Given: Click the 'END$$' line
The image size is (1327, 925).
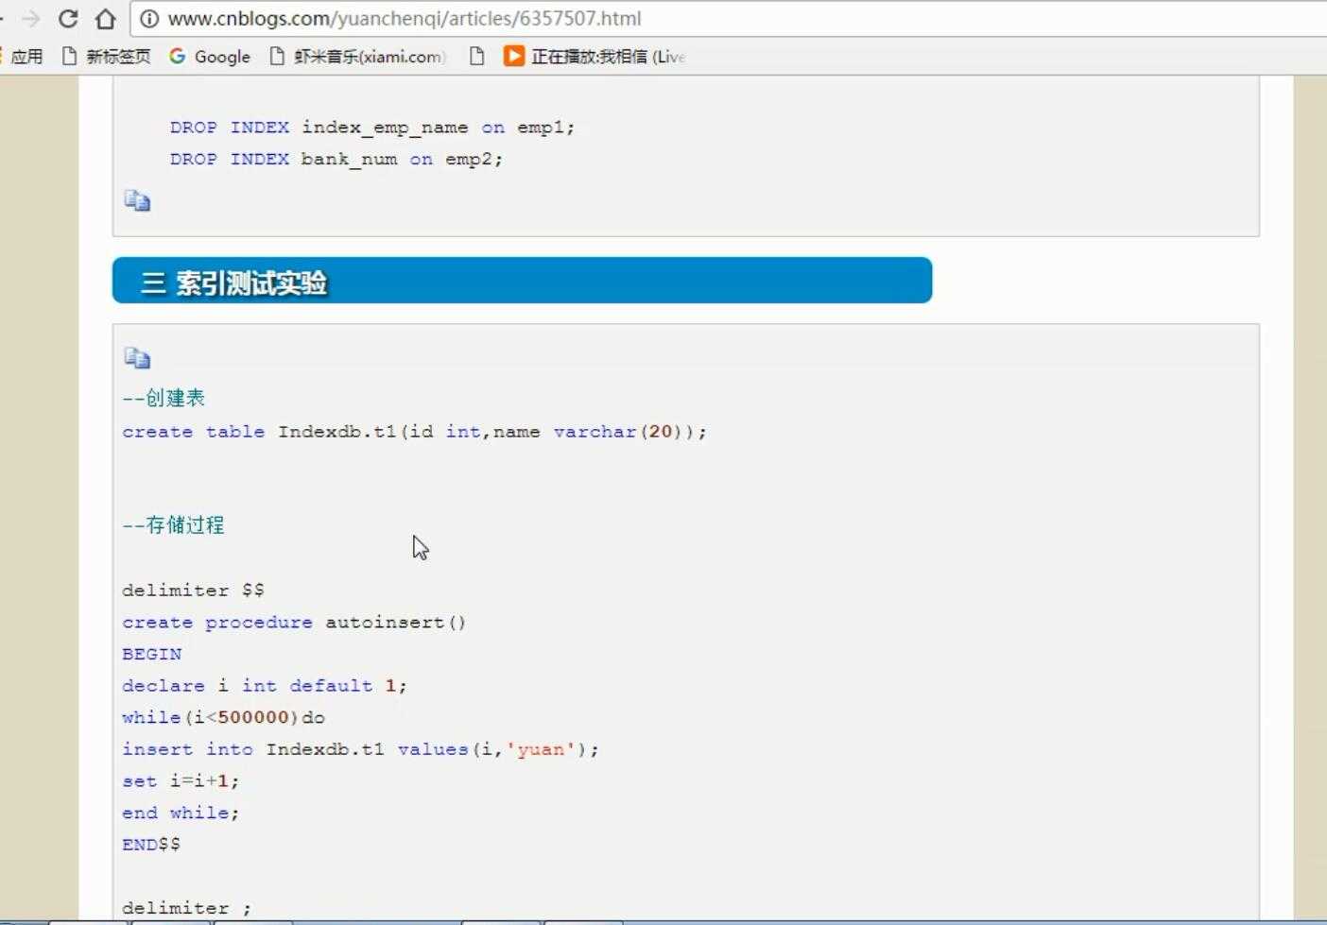Looking at the screenshot, I should (151, 845).
